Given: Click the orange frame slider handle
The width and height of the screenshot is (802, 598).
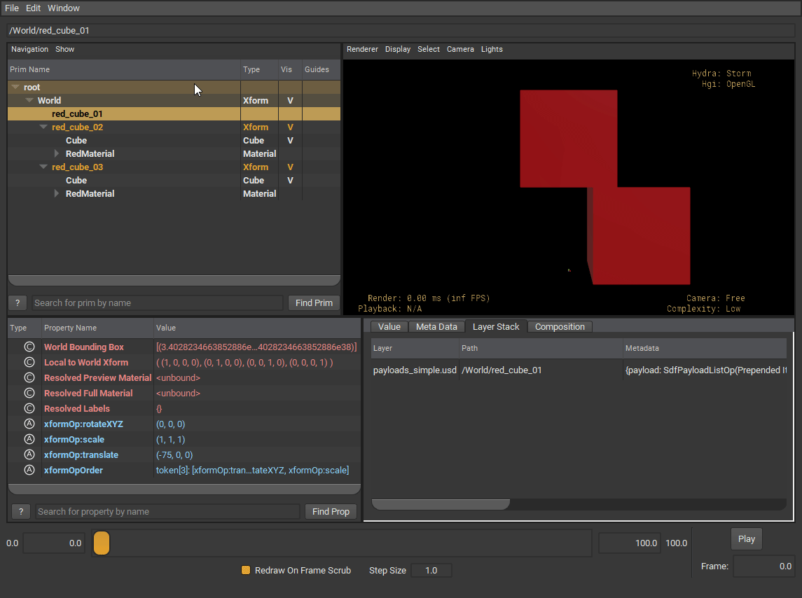Looking at the screenshot, I should [102, 543].
